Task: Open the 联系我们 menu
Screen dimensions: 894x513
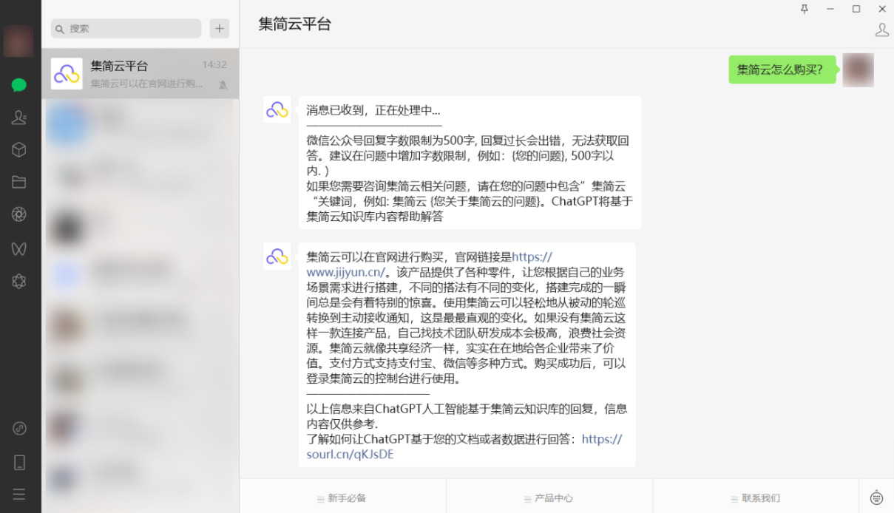Action: click(x=756, y=498)
